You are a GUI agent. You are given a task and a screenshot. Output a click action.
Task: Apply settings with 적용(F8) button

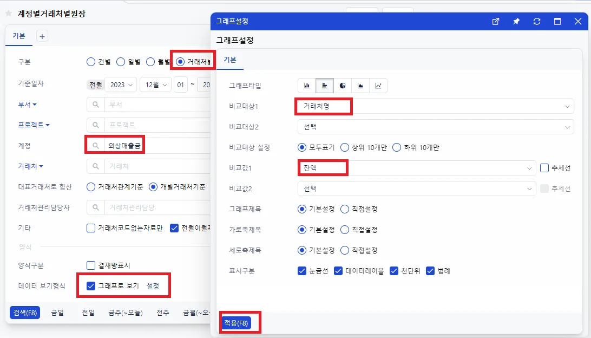coord(236,323)
